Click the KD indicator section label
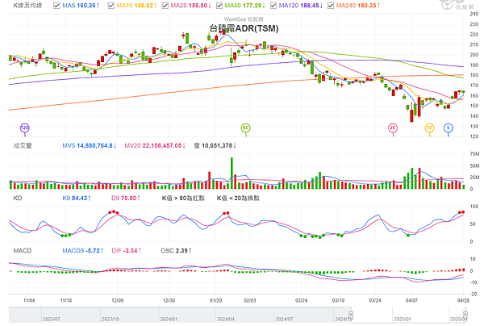Viewport: 484px width, 326px height. (18, 199)
